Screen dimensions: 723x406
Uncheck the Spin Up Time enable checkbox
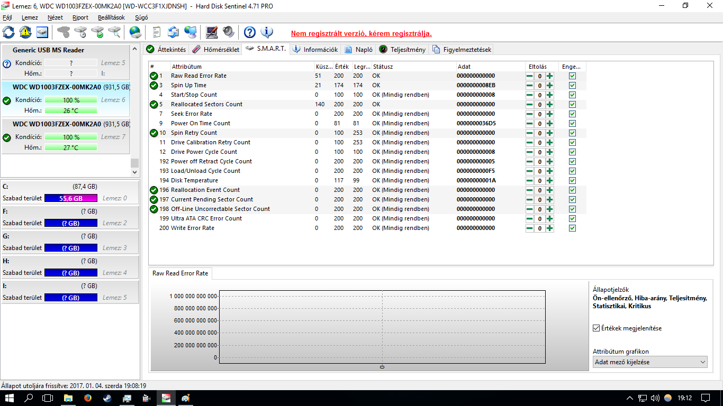(572, 86)
